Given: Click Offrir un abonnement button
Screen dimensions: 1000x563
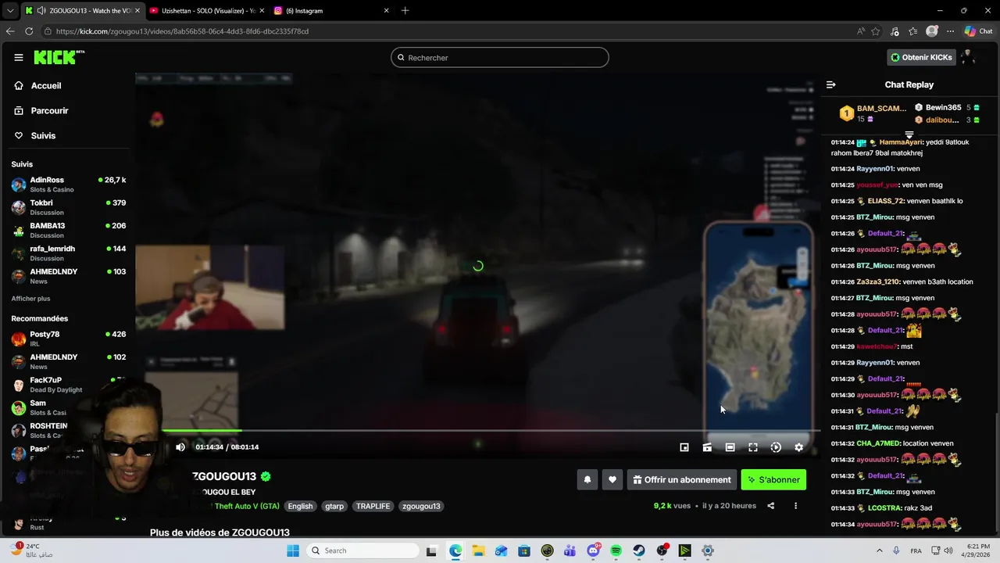Looking at the screenshot, I should click(x=682, y=480).
